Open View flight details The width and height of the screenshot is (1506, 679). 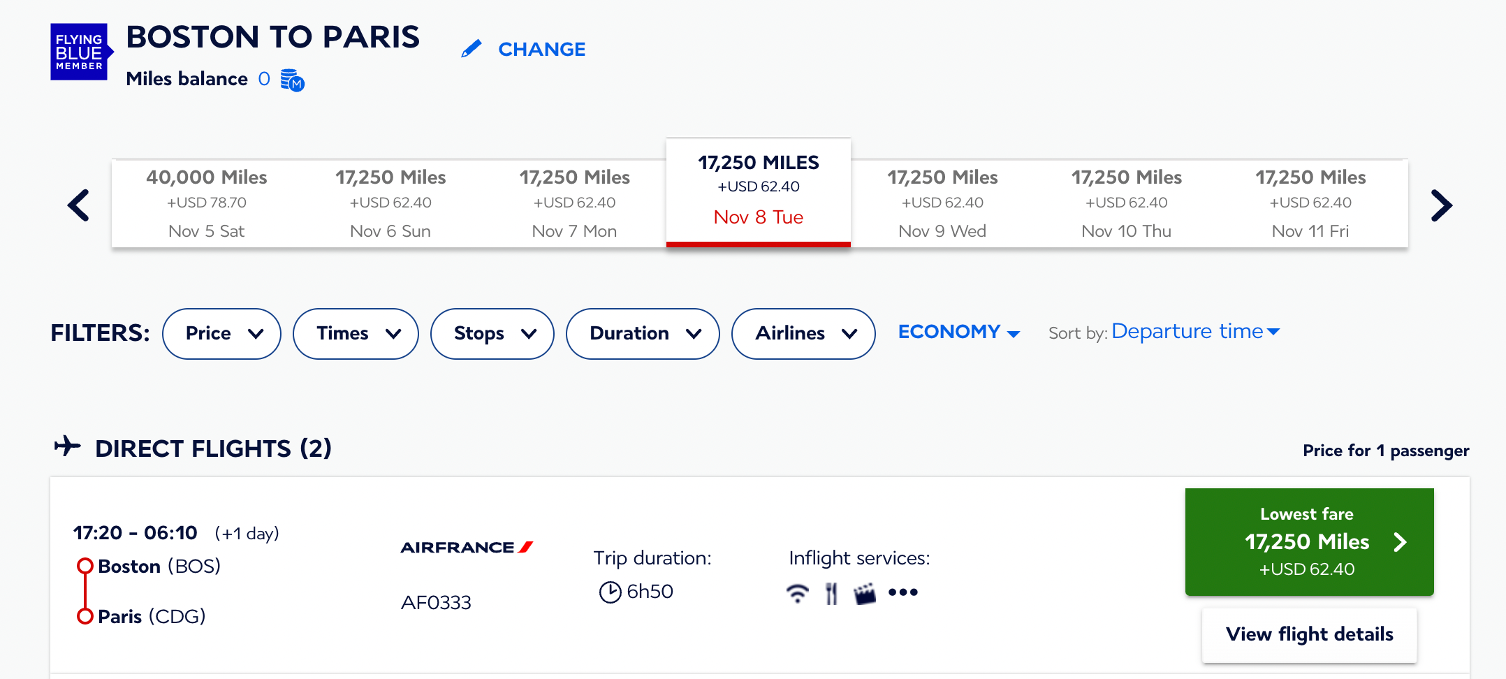tap(1309, 634)
